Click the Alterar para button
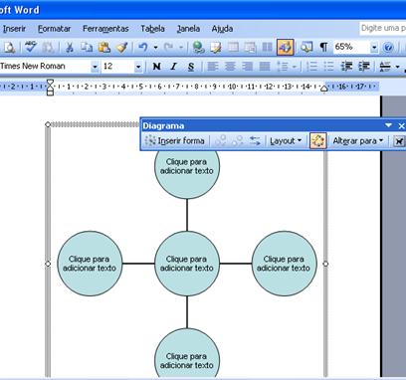406x380 pixels. 357,141
